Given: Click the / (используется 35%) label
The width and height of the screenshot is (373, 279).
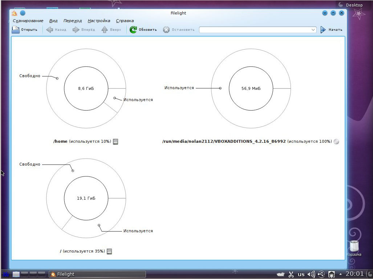Looking at the screenshot, I should (x=82, y=251).
